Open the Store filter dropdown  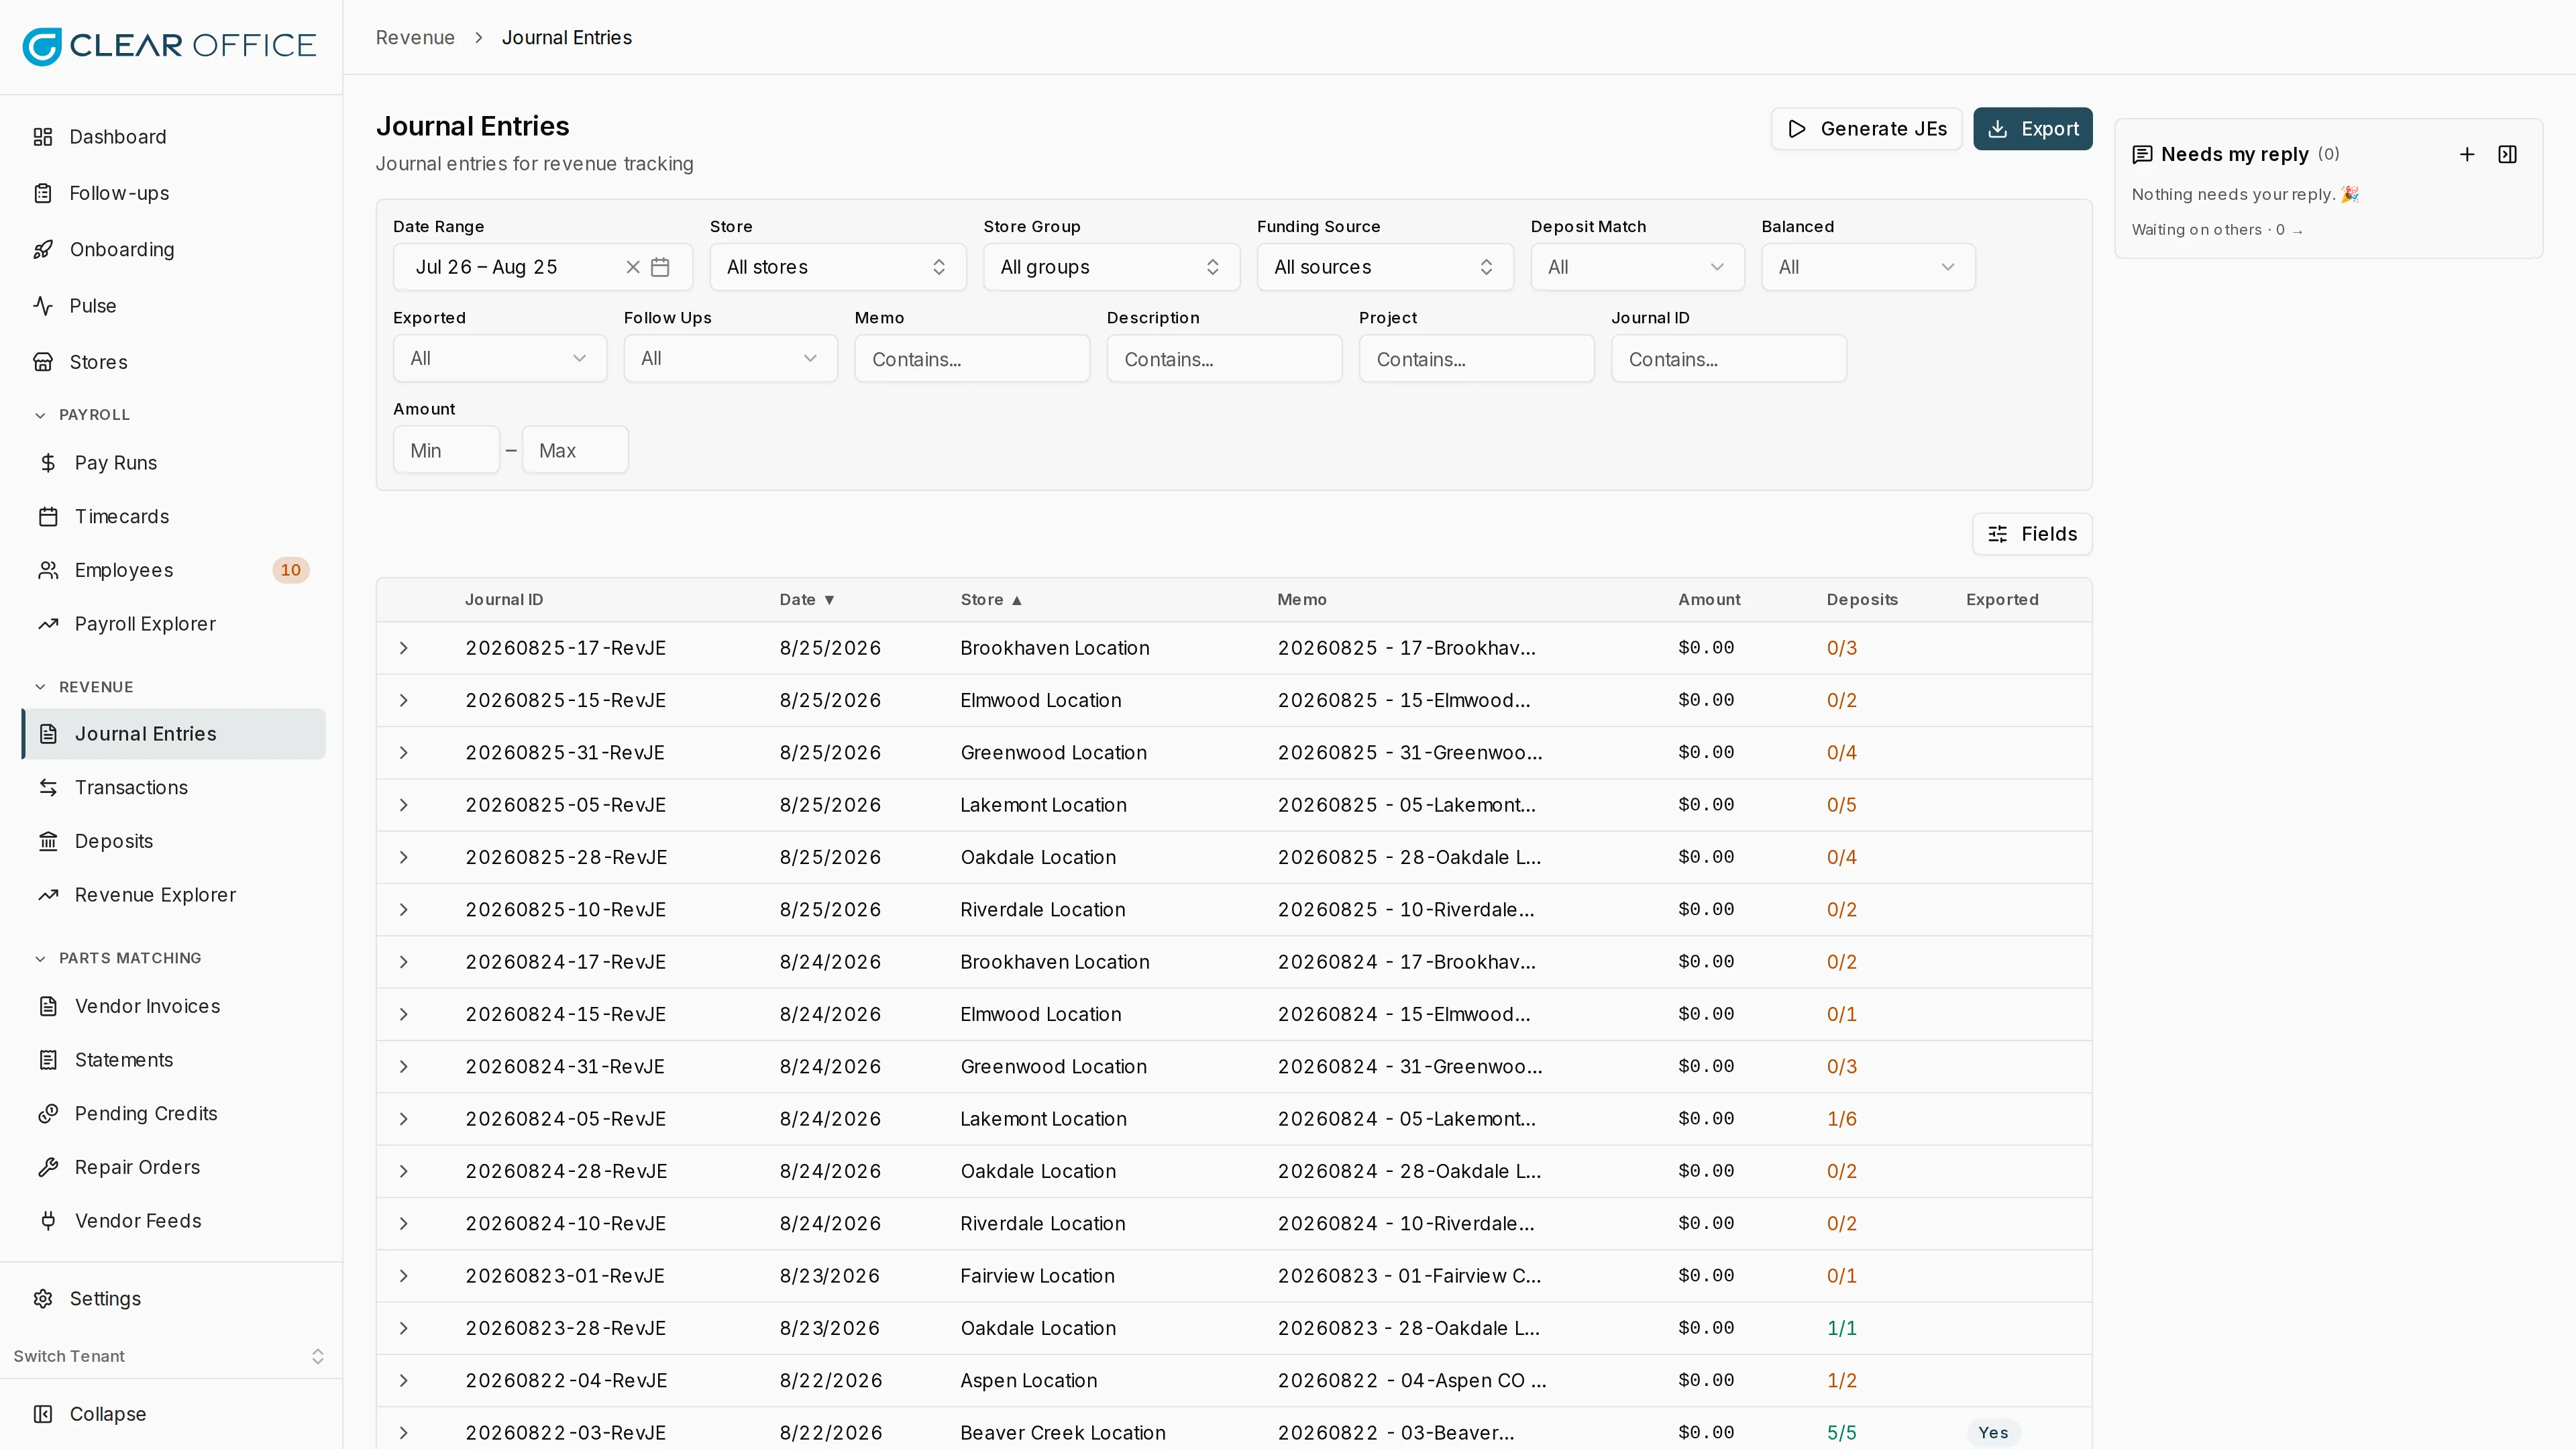pos(838,267)
